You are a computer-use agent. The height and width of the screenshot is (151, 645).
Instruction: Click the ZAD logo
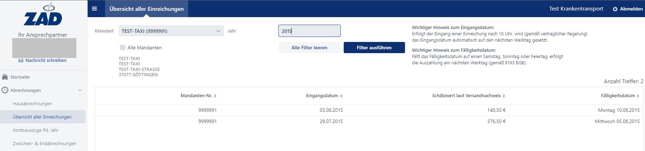coord(43,16)
